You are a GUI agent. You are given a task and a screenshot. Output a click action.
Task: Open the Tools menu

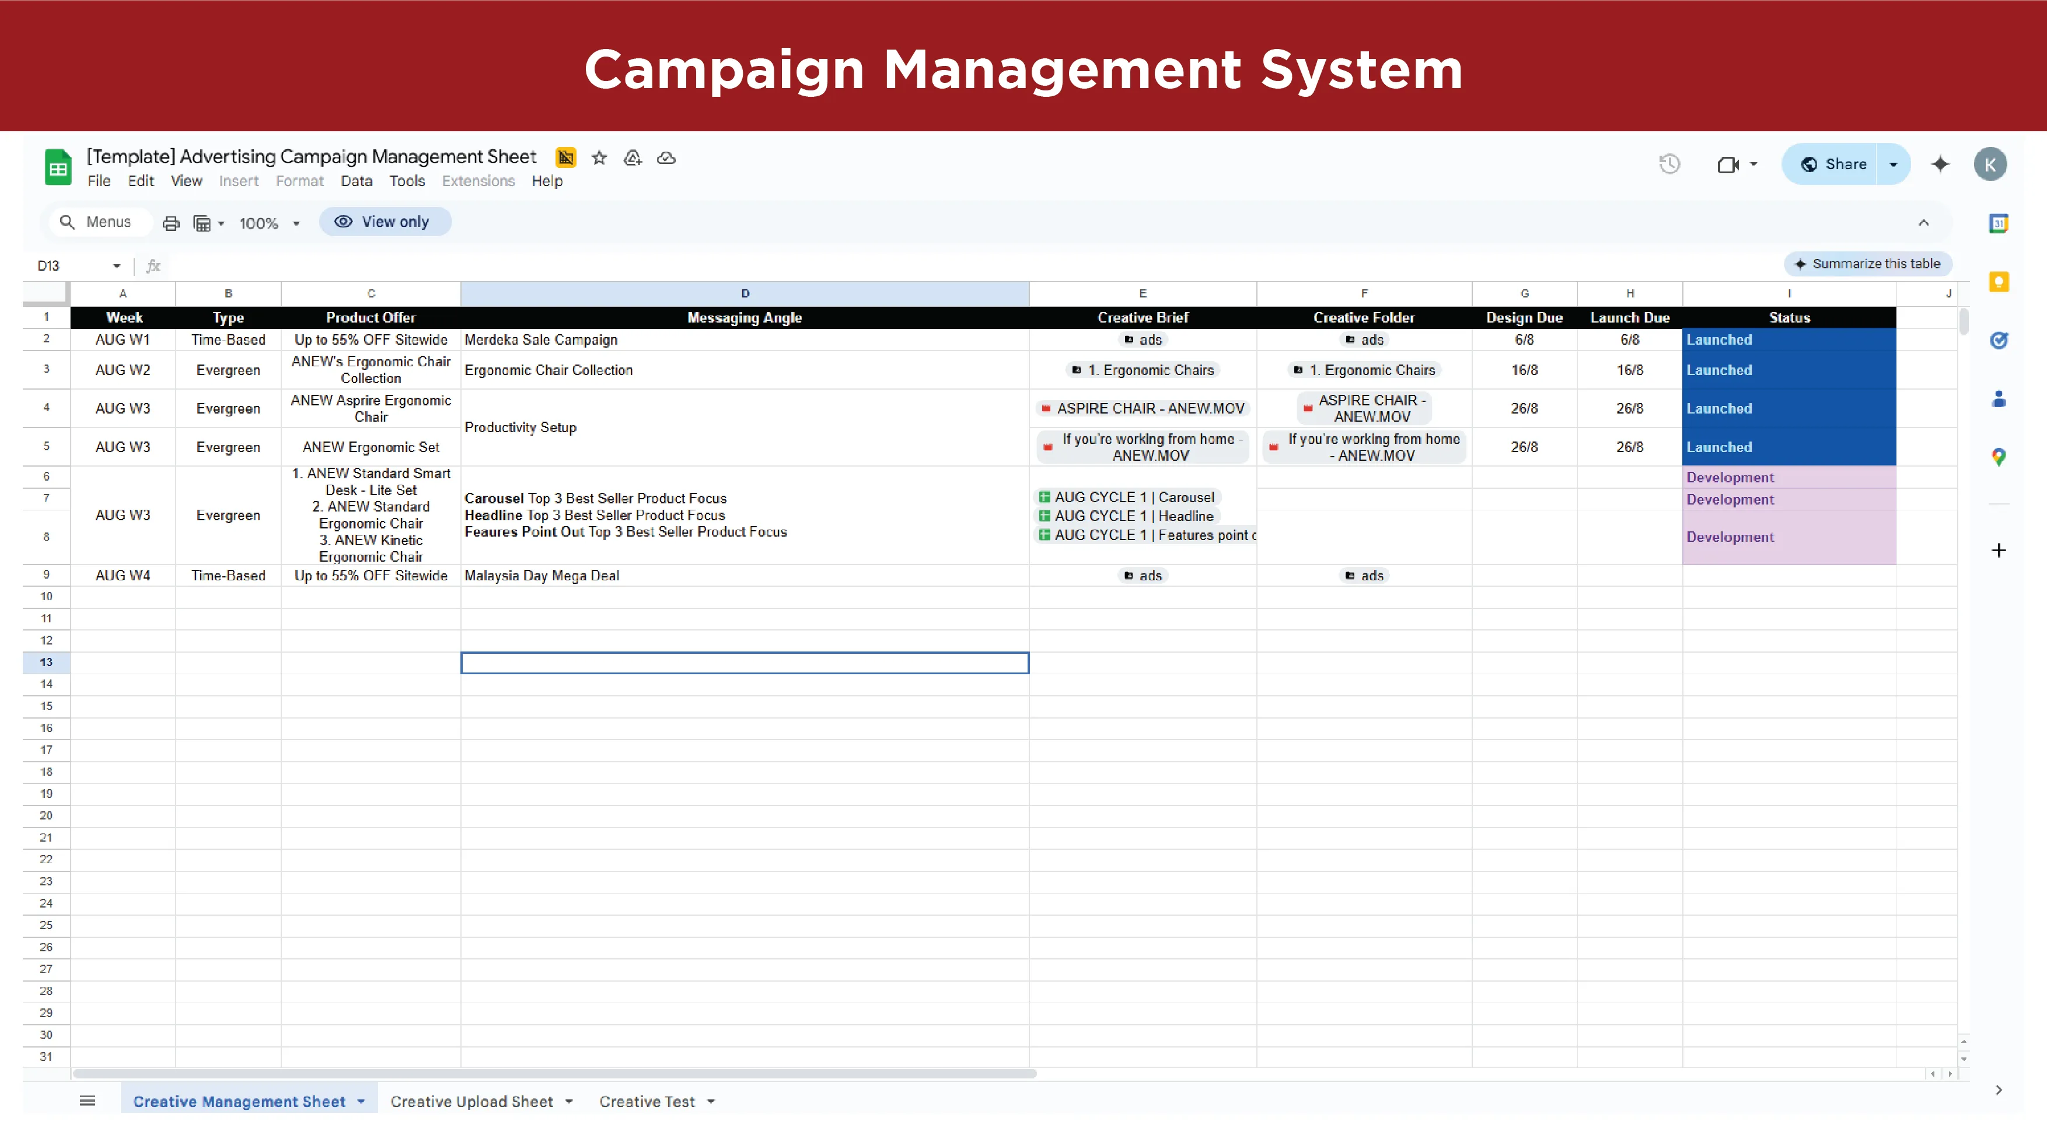pyautogui.click(x=407, y=181)
